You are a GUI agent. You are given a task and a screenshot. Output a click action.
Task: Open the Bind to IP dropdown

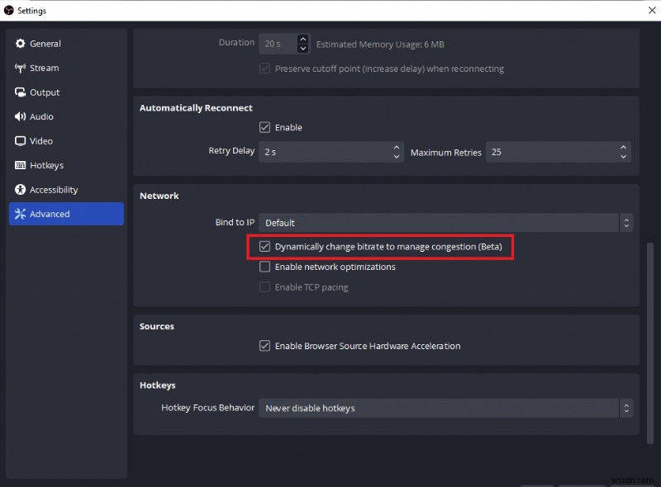445,222
